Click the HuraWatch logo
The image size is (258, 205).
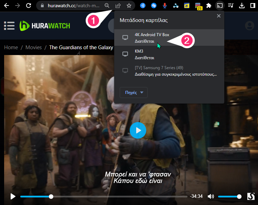(45, 26)
